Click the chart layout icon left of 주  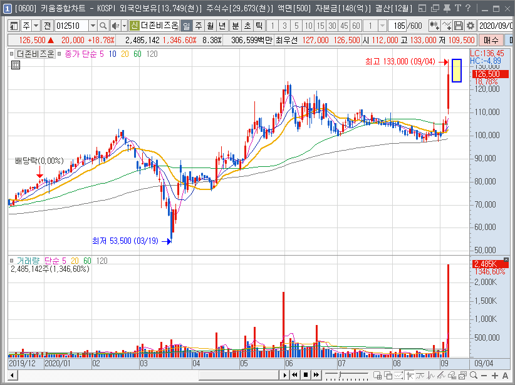[x=13, y=26]
